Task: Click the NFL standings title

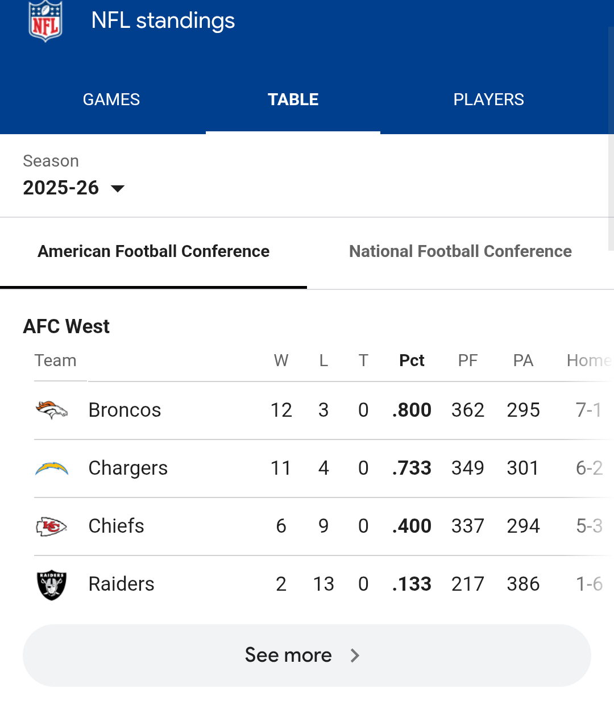Action: click(x=163, y=21)
